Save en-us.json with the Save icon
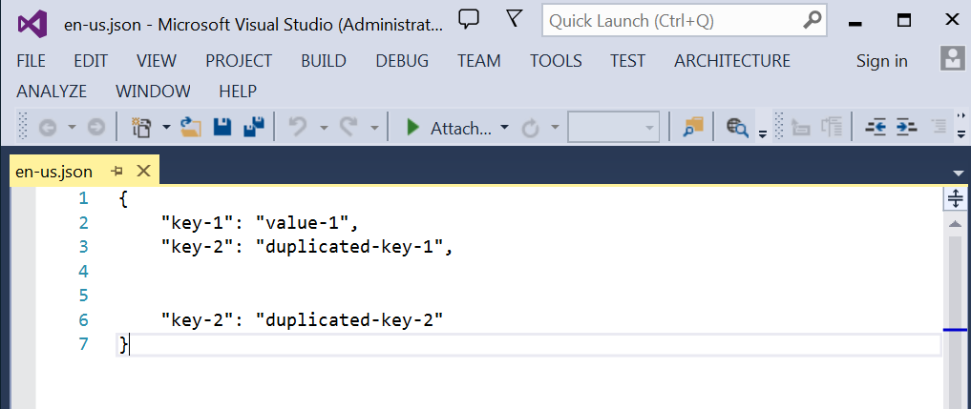This screenshot has height=409, width=971. 222,127
